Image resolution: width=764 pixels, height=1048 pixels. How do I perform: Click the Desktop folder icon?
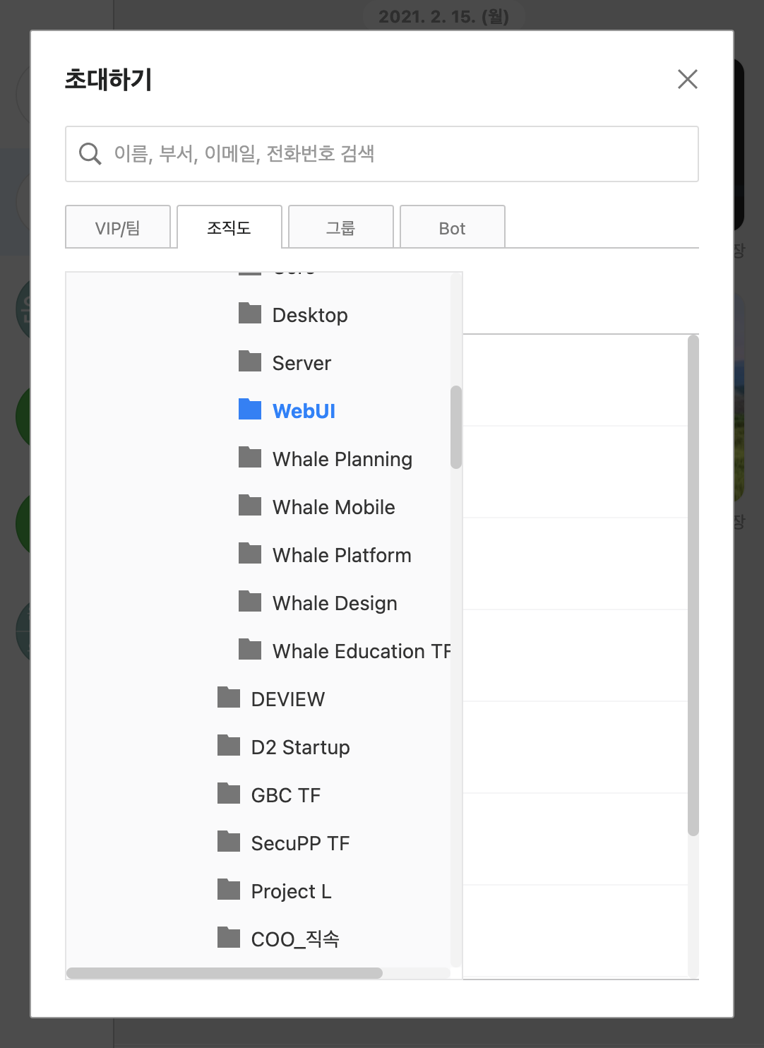250,313
